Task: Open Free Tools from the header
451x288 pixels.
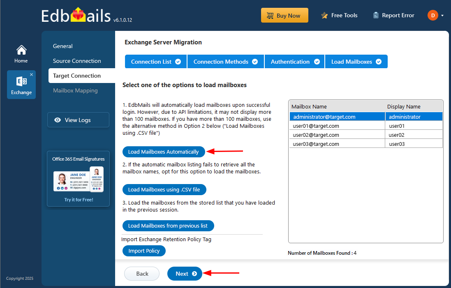Action: [339, 16]
